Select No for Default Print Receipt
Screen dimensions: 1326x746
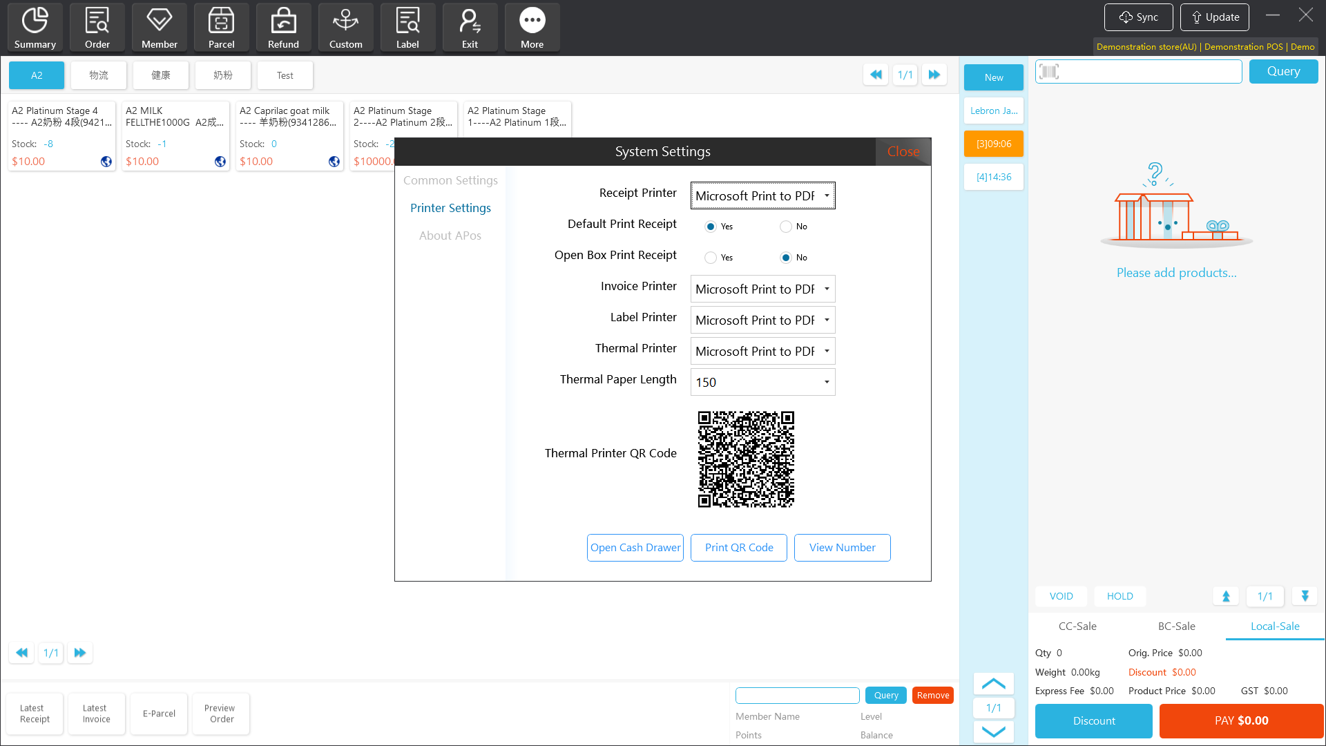pyautogui.click(x=786, y=227)
